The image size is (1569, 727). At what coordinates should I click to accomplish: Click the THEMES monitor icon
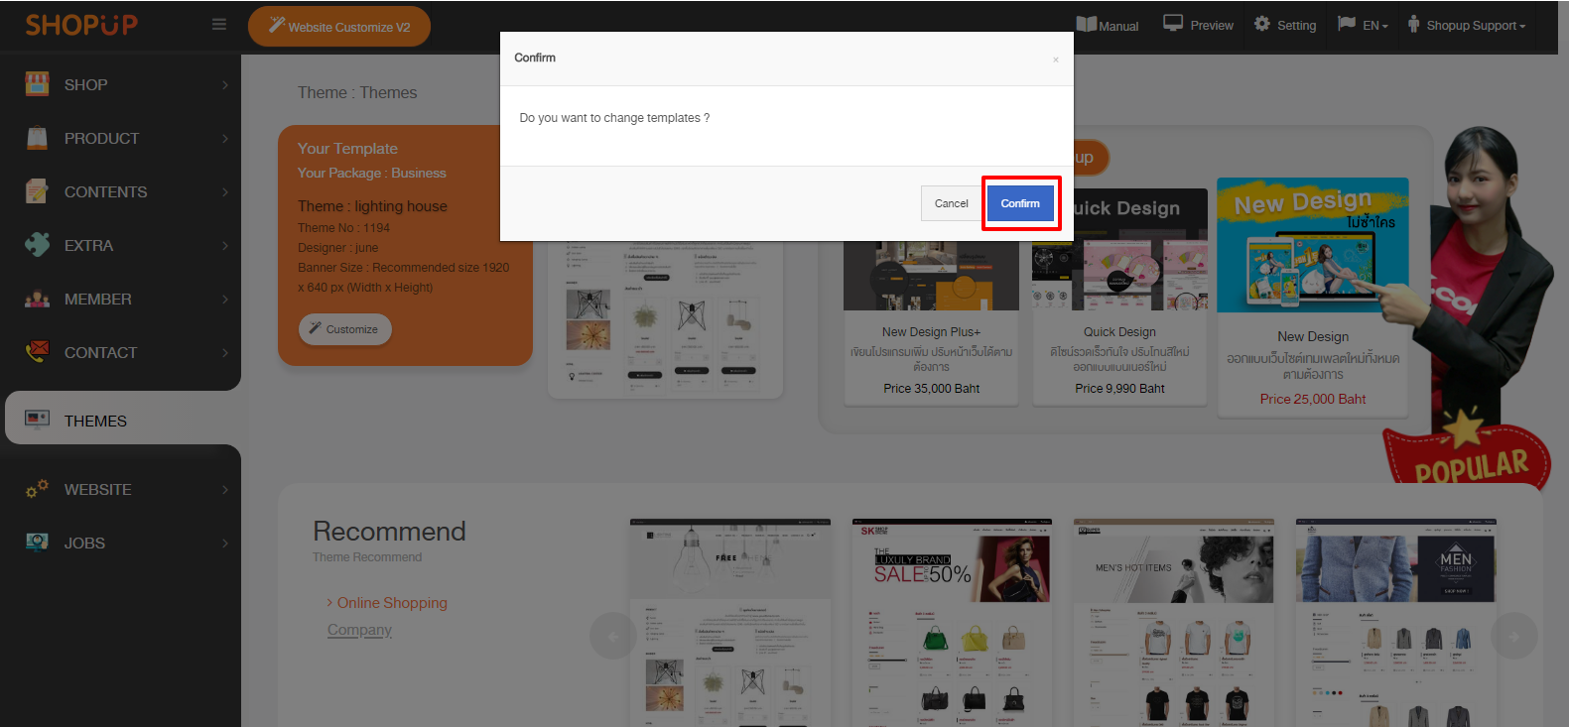coord(37,420)
